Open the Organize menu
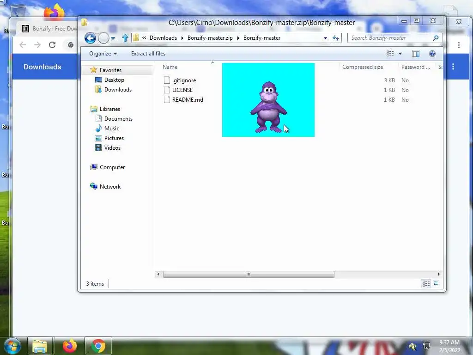 (x=103, y=54)
